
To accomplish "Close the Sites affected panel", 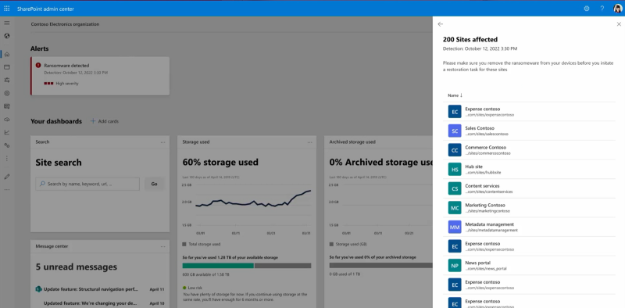I will (x=619, y=24).
